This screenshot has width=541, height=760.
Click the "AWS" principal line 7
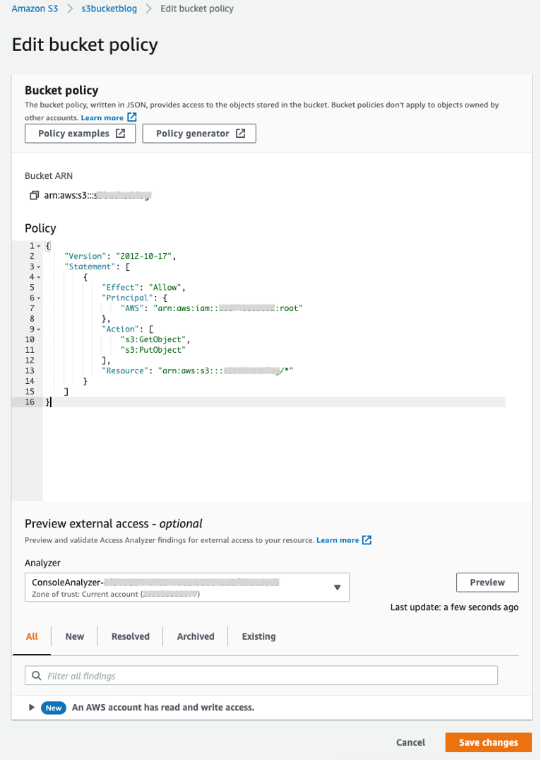(212, 308)
